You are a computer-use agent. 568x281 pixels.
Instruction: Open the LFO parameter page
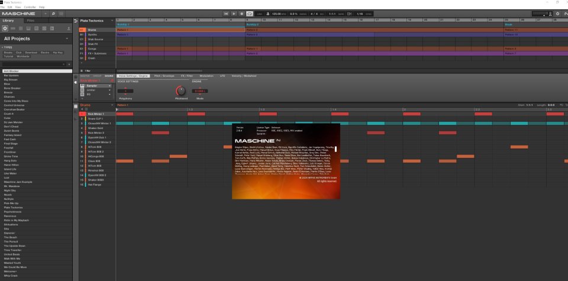(222, 76)
